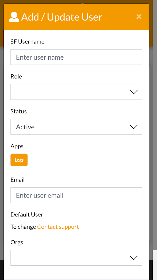Click the Status field label

[19, 111]
